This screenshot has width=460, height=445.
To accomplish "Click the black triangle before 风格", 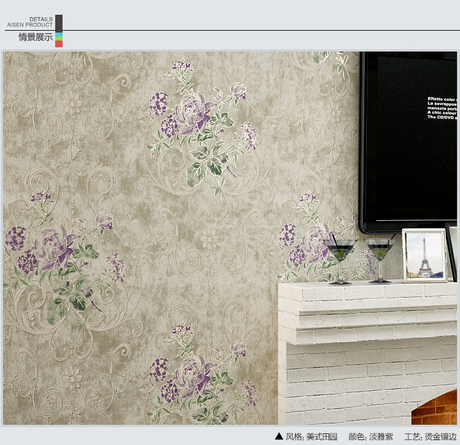I will (x=279, y=436).
